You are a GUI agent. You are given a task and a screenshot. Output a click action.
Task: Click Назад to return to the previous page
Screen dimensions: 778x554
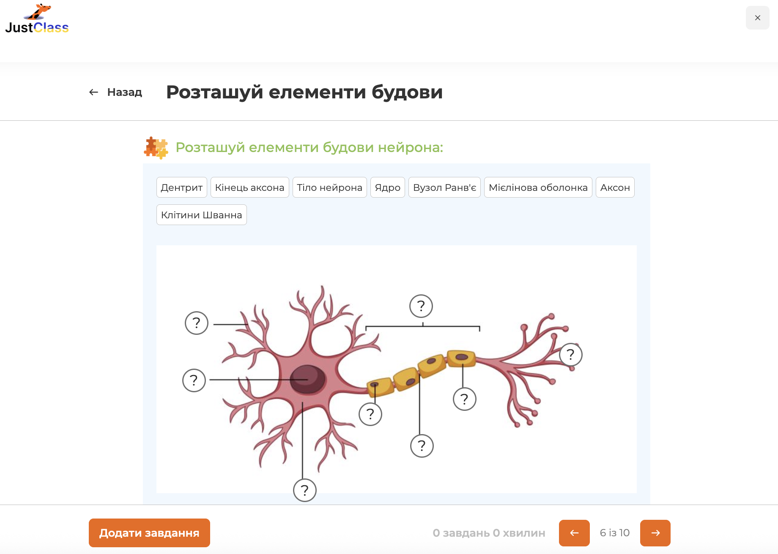click(x=124, y=92)
